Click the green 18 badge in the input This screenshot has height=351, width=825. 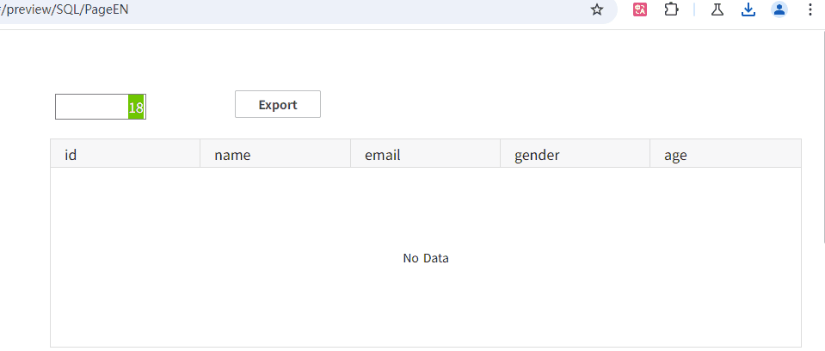pyautogui.click(x=136, y=108)
